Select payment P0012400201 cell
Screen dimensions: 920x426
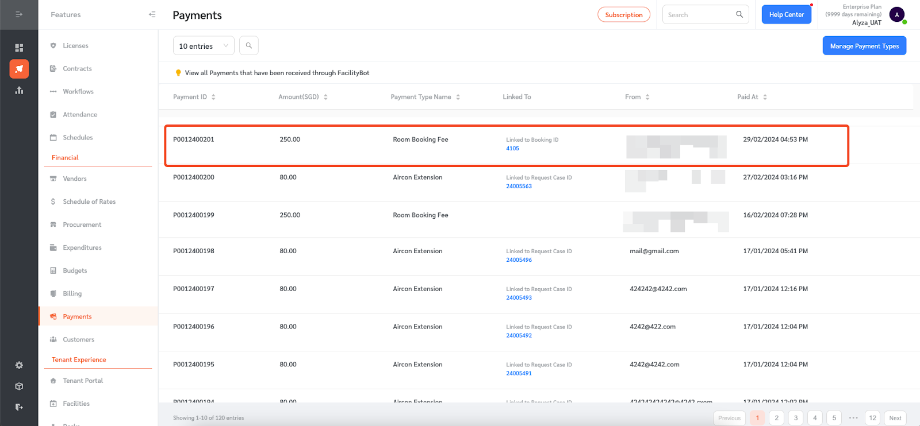point(194,140)
